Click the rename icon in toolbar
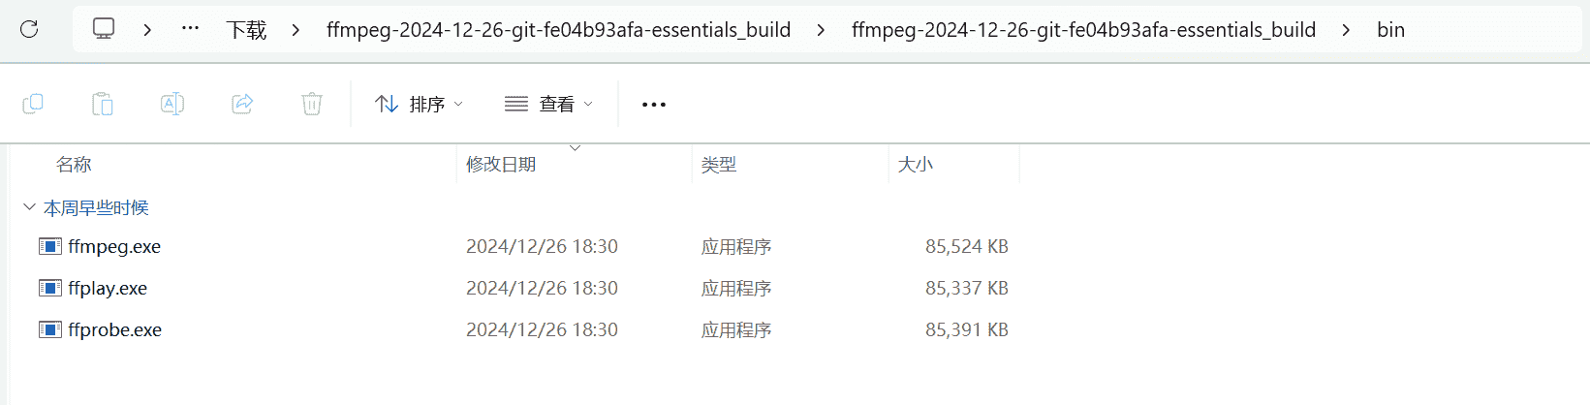The height and width of the screenshot is (405, 1590). [x=172, y=104]
